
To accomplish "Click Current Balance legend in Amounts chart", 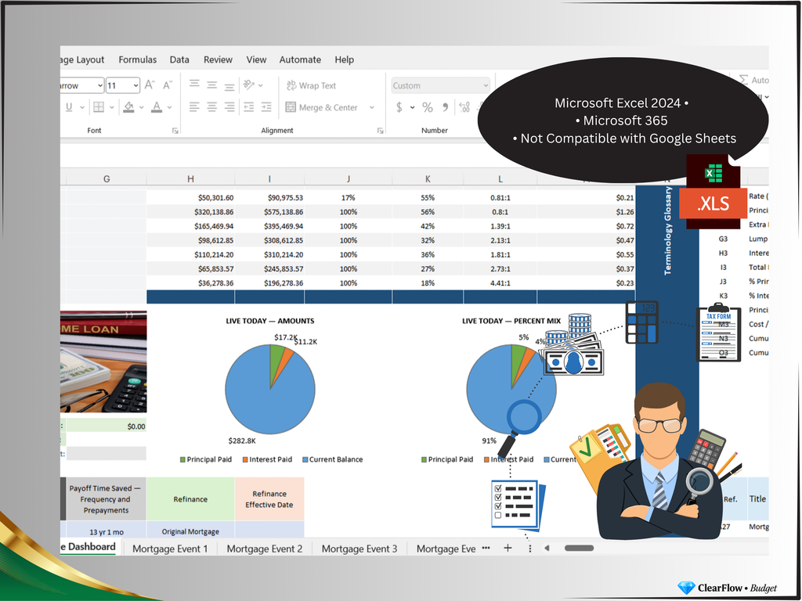I will click(x=332, y=459).
